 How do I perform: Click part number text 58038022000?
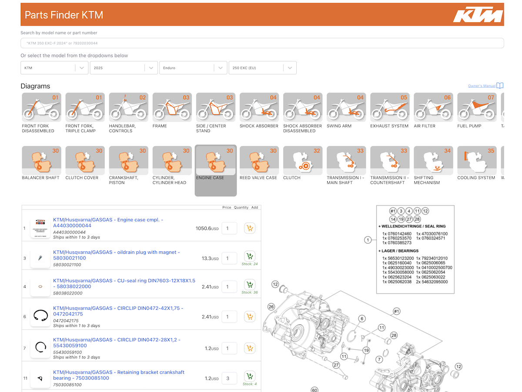[67, 293]
